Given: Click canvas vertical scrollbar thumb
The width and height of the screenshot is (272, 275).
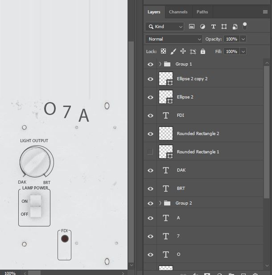Looking at the screenshot, I should (x=131, y=152).
